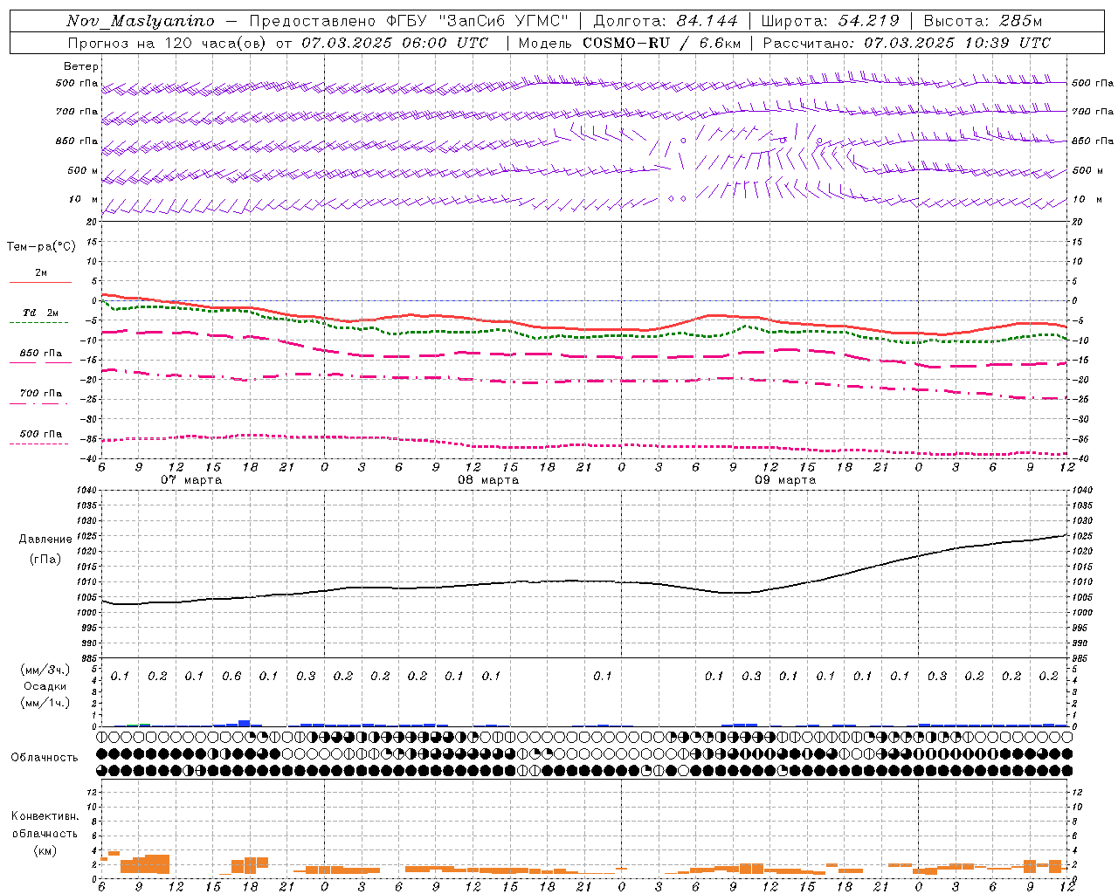Click the "08 марта" date label

(x=489, y=480)
